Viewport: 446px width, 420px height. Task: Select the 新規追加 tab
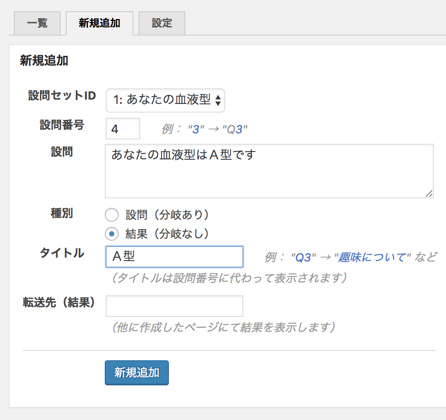point(99,23)
